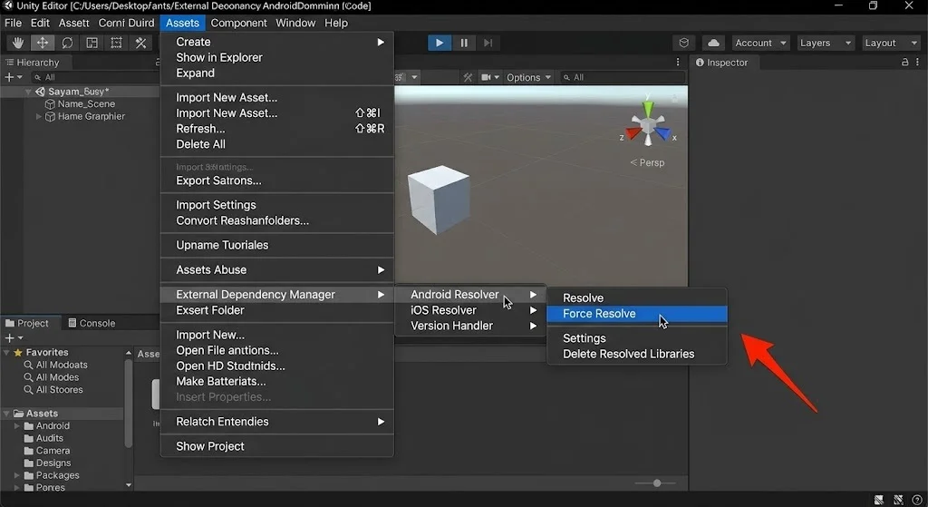The width and height of the screenshot is (928, 507).
Task: Open the Layout dropdown
Action: coord(890,43)
